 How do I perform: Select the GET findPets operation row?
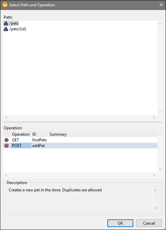[x=80, y=140]
